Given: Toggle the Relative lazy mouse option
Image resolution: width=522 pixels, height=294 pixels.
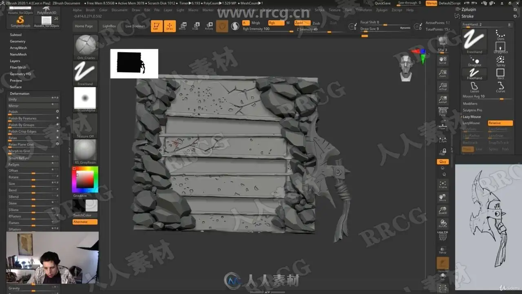Looking at the screenshot, I should click(x=500, y=123).
